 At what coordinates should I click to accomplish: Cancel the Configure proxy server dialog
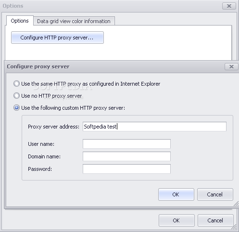[215, 194]
